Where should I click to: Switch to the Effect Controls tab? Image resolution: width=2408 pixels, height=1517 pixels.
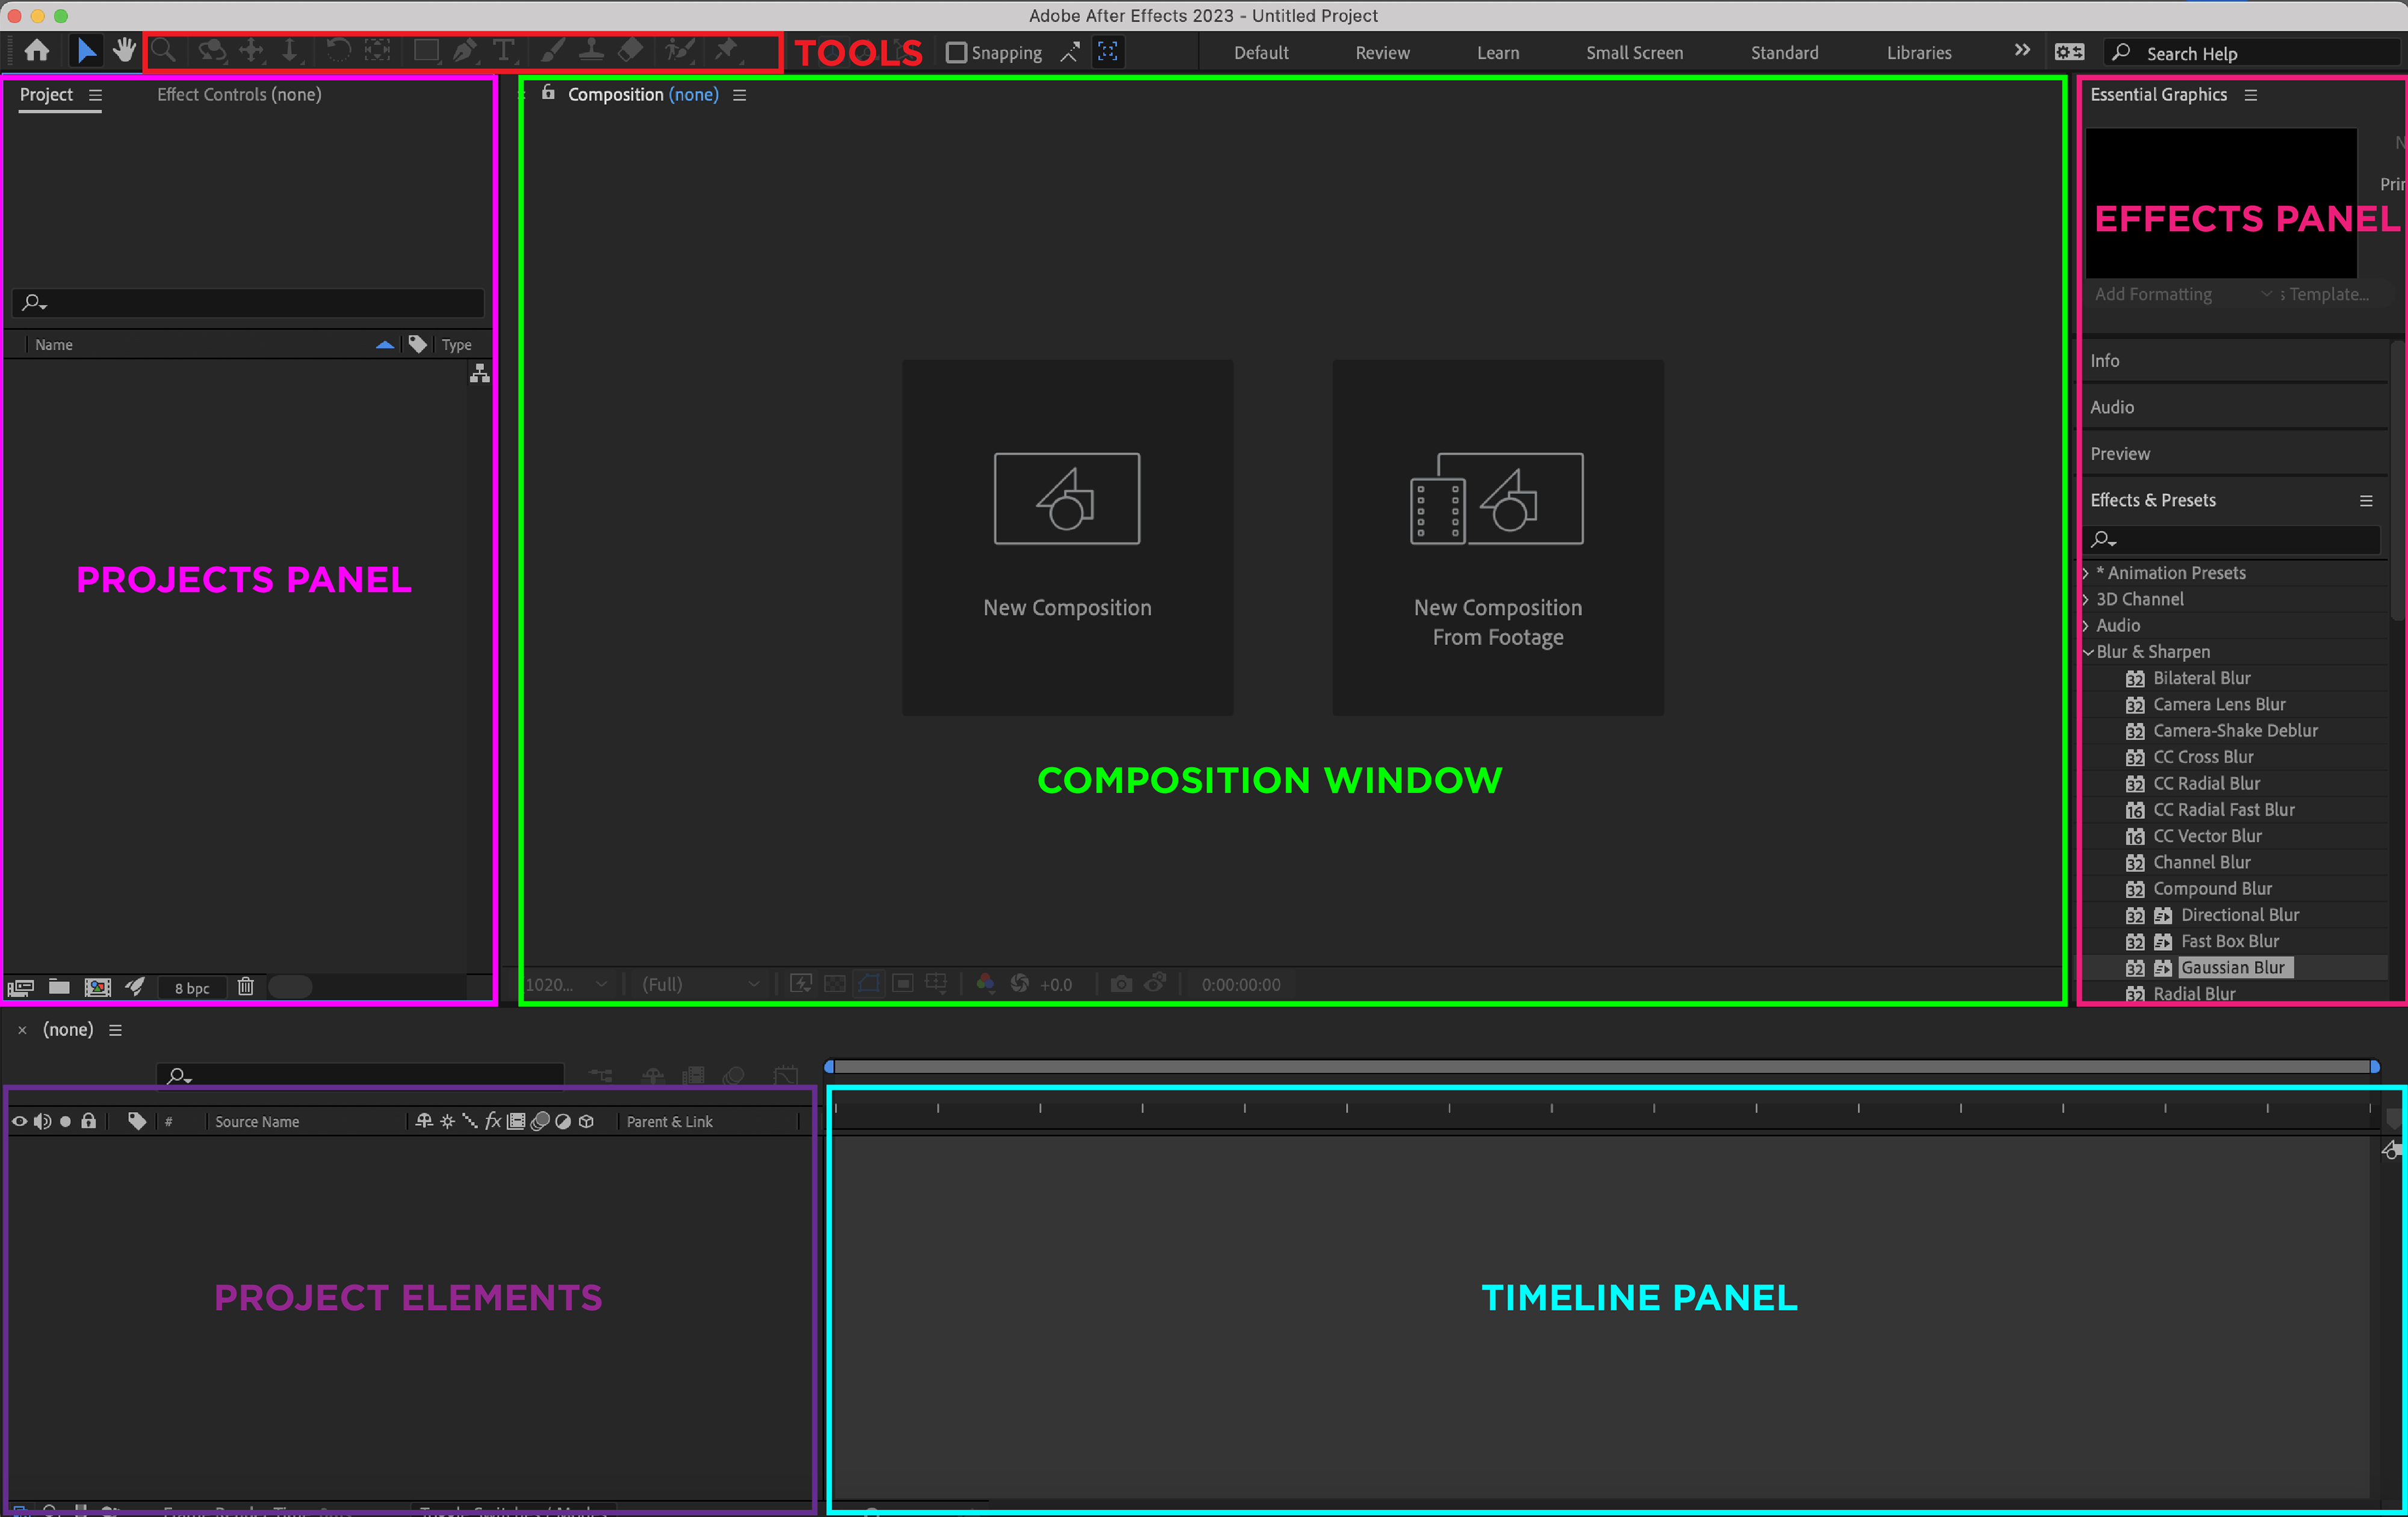tap(239, 94)
